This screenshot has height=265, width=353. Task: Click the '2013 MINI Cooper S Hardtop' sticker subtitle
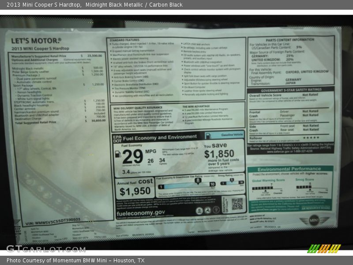[x=40, y=49]
